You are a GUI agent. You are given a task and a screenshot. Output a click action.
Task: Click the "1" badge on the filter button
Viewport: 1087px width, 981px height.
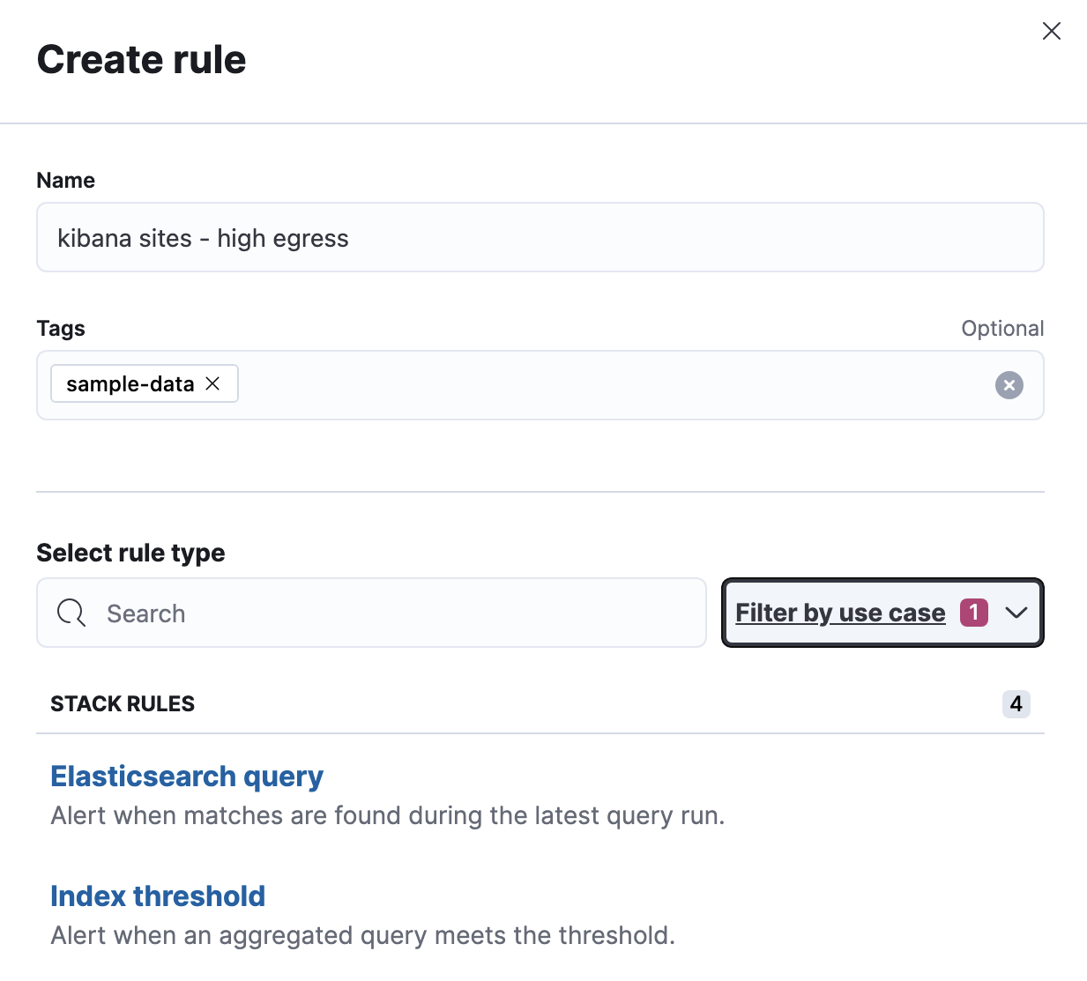973,613
